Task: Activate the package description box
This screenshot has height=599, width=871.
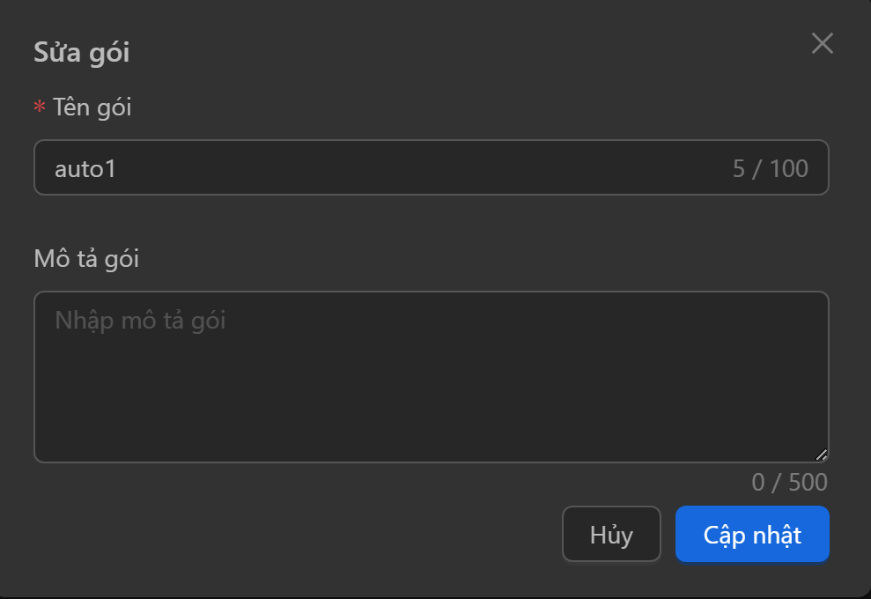Action: pyautogui.click(x=431, y=388)
